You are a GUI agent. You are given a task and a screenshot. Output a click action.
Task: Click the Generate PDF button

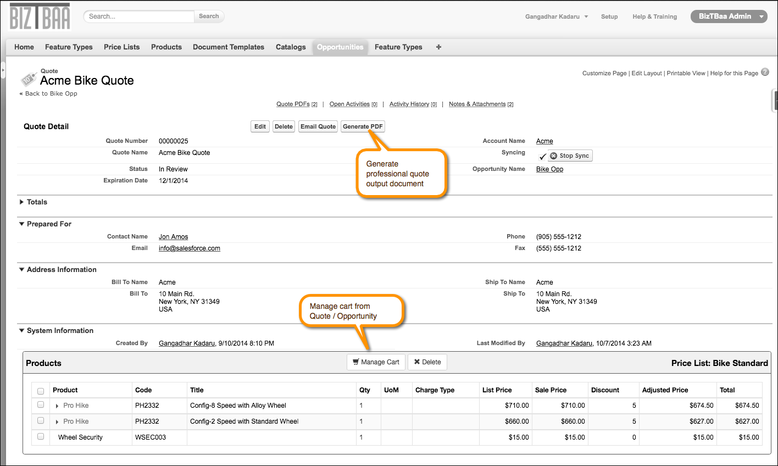[362, 126]
